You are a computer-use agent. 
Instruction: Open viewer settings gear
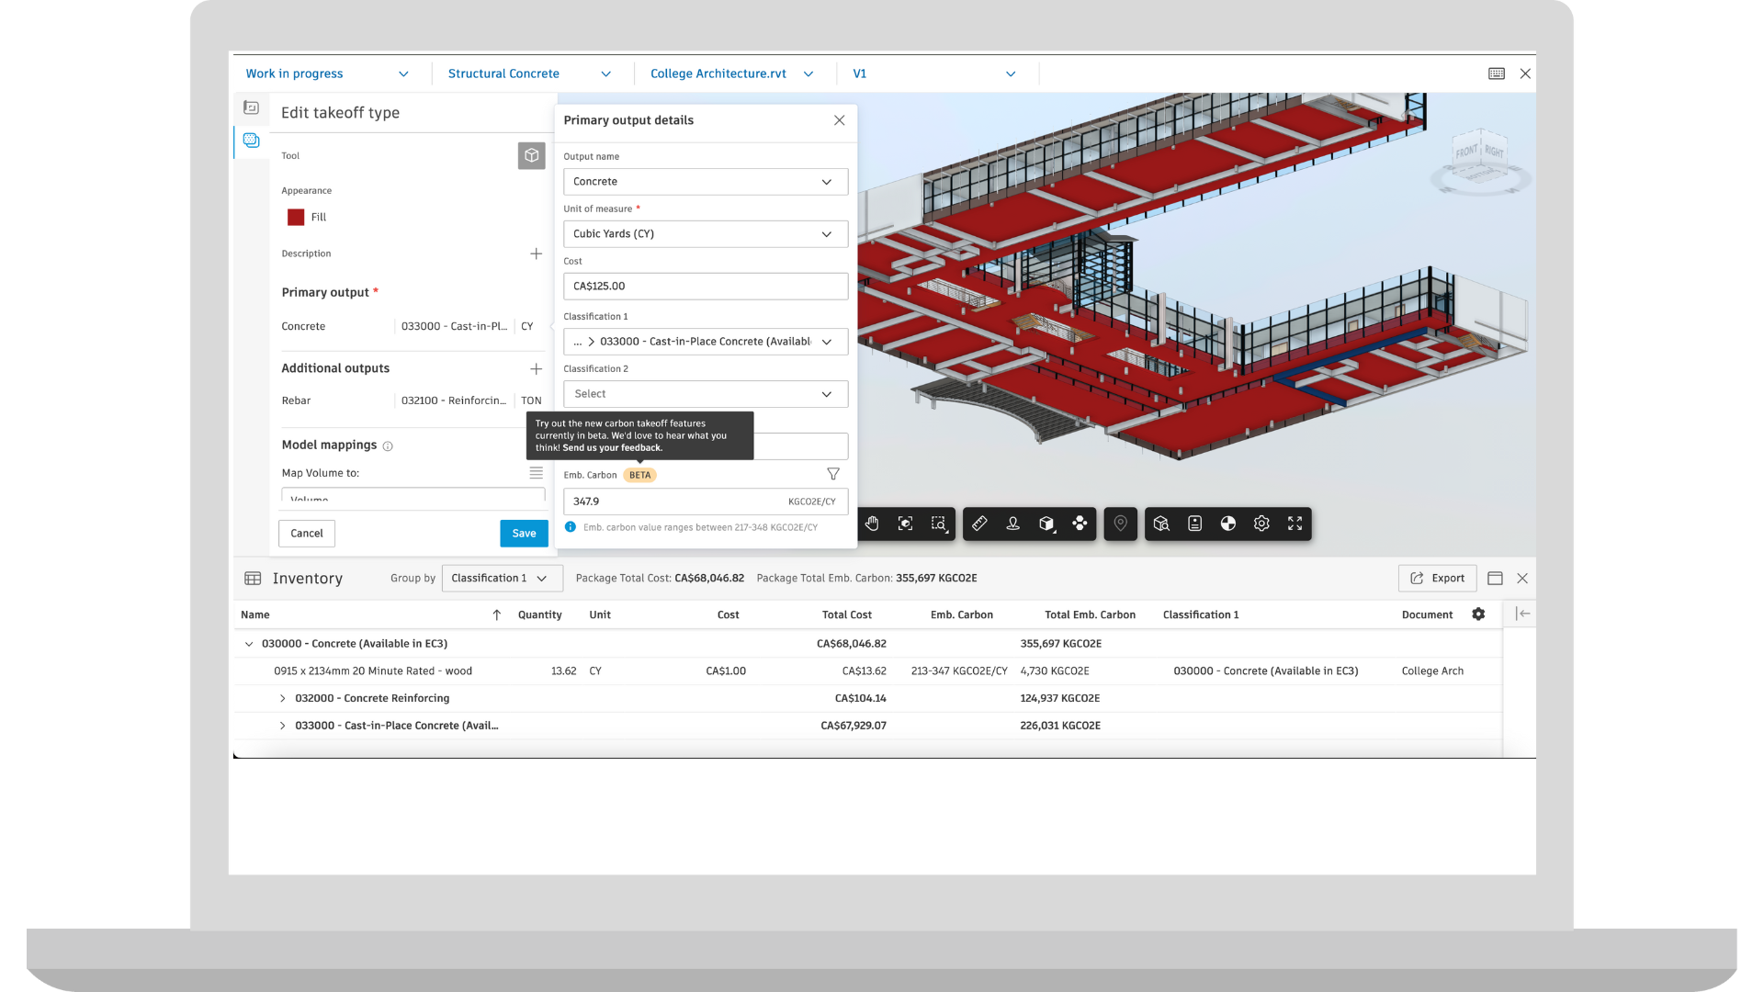(1261, 524)
